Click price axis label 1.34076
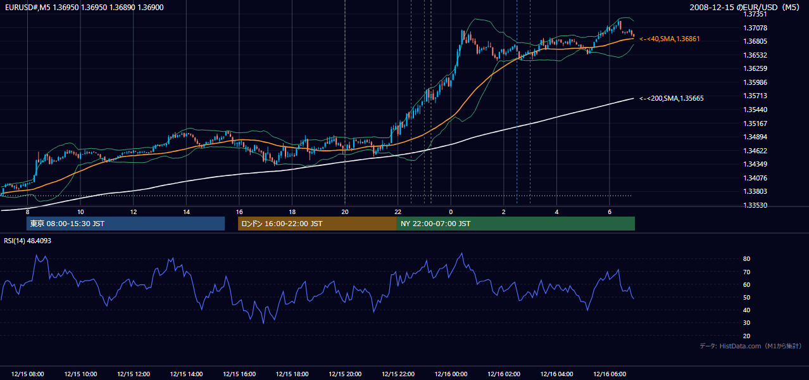Viewport: 809px width, 380px height. click(x=756, y=178)
